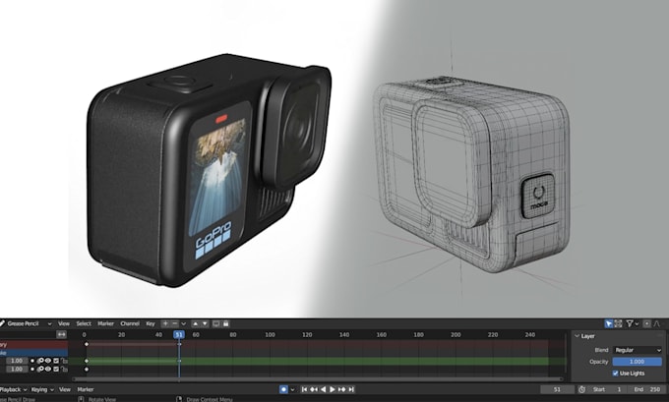The image size is (669, 402).
Task: Click the current frame 51 marker on ruler
Action: click(x=179, y=334)
